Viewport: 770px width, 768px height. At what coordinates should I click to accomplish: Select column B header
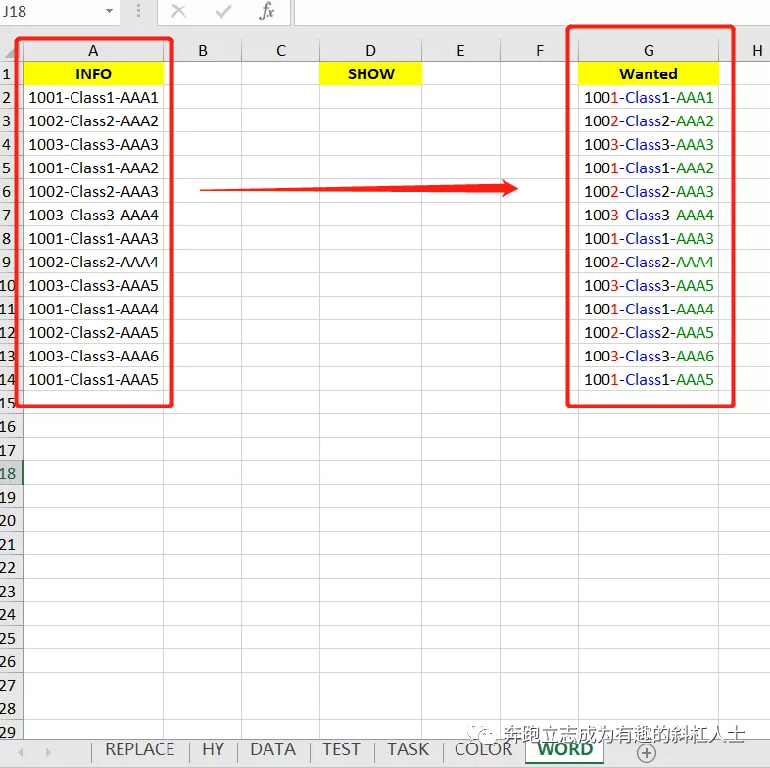point(203,51)
